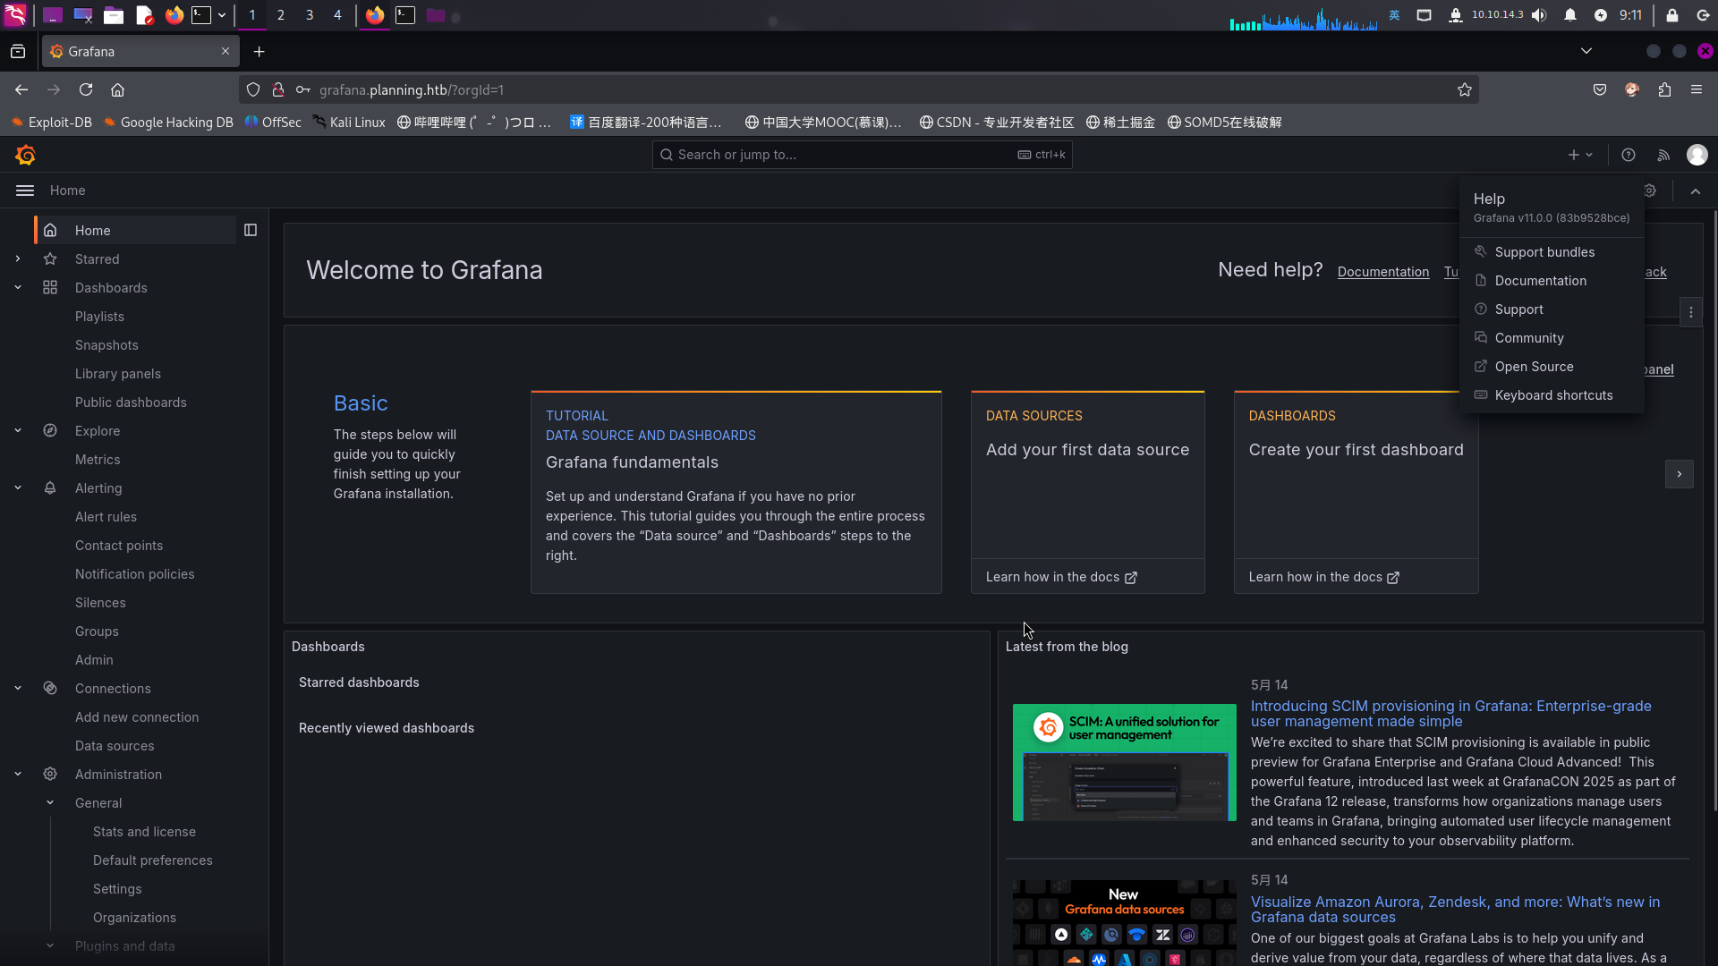This screenshot has width=1718, height=966.
Task: Open the Amazon Aurora data sources blog link
Action: (1455, 910)
